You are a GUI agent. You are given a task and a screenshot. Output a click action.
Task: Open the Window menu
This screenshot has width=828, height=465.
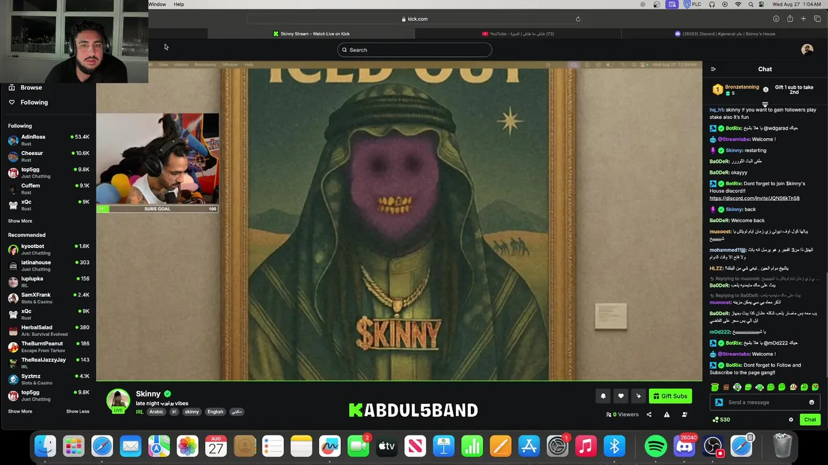pyautogui.click(x=157, y=5)
